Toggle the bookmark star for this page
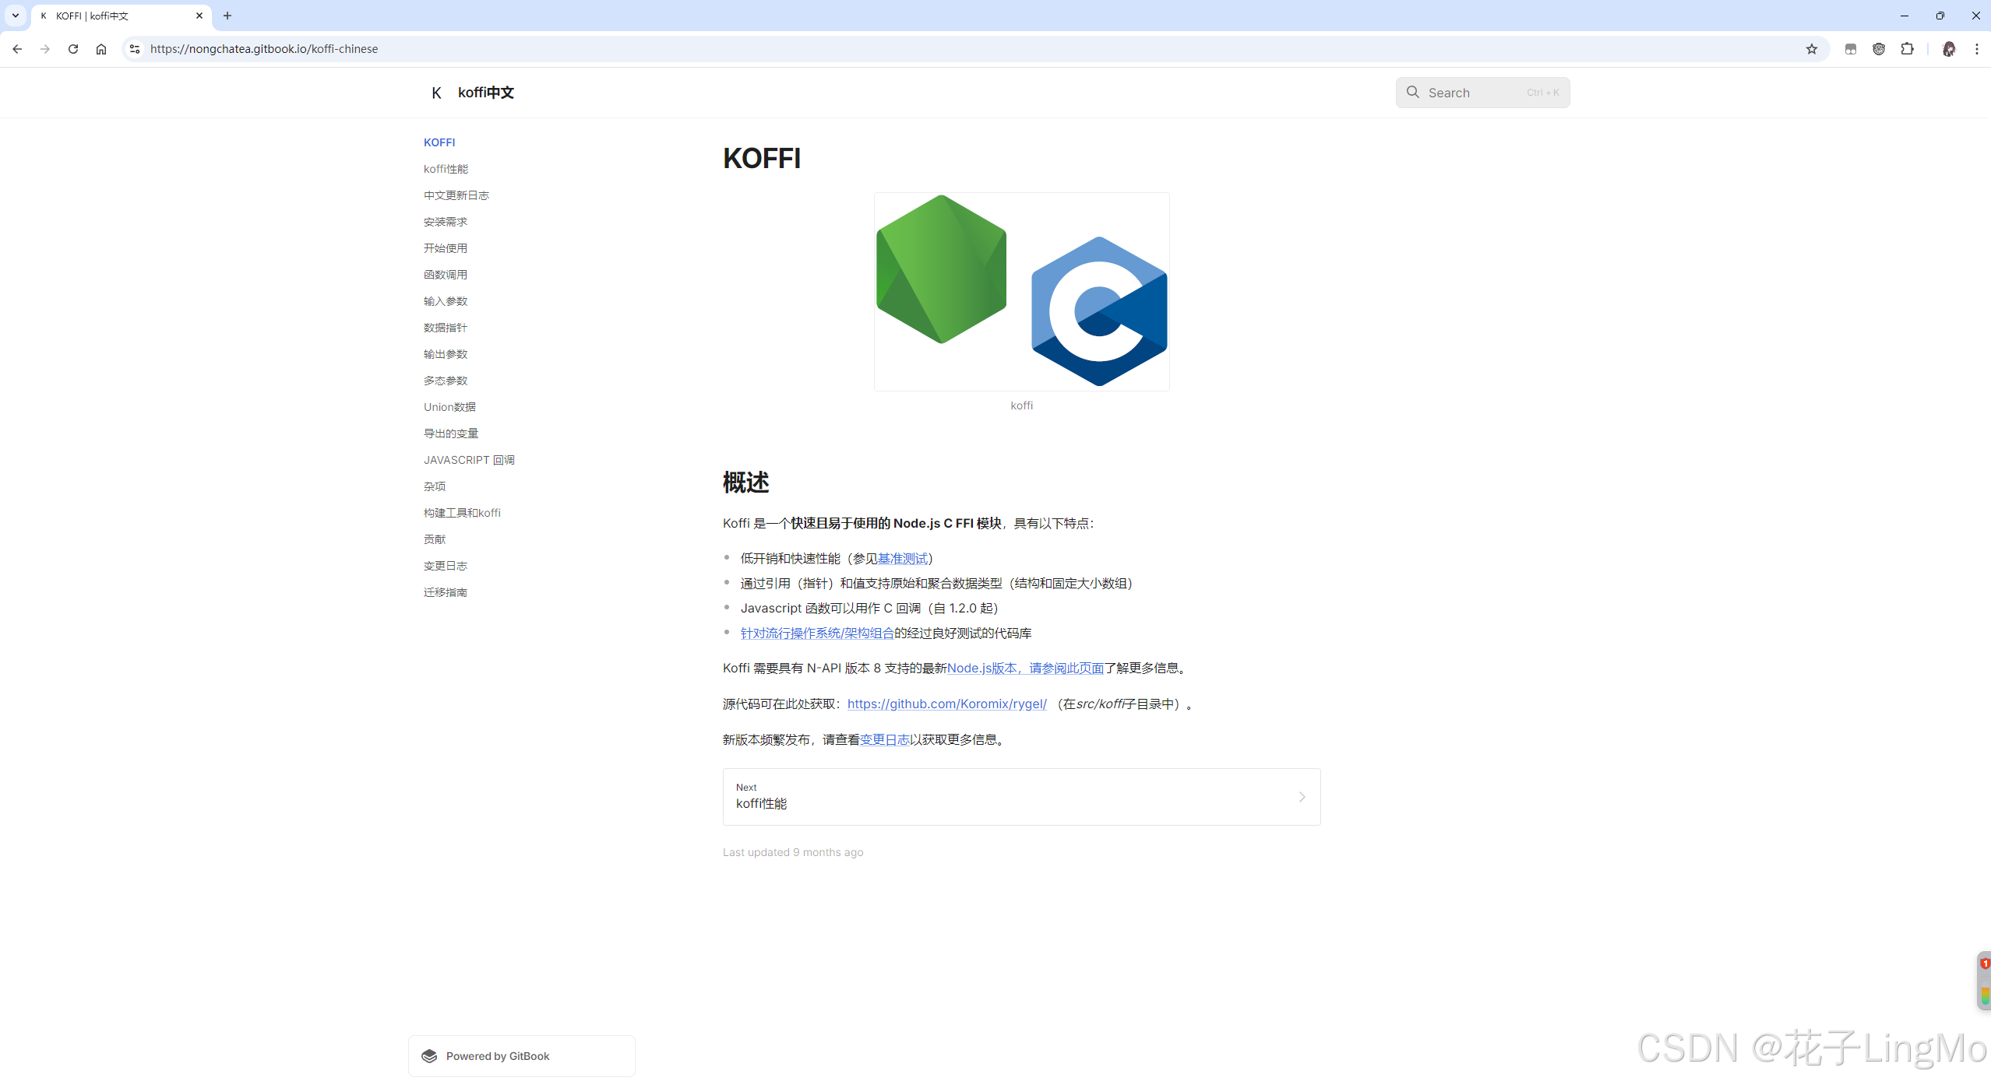The height and width of the screenshot is (1081, 1991). click(1812, 48)
